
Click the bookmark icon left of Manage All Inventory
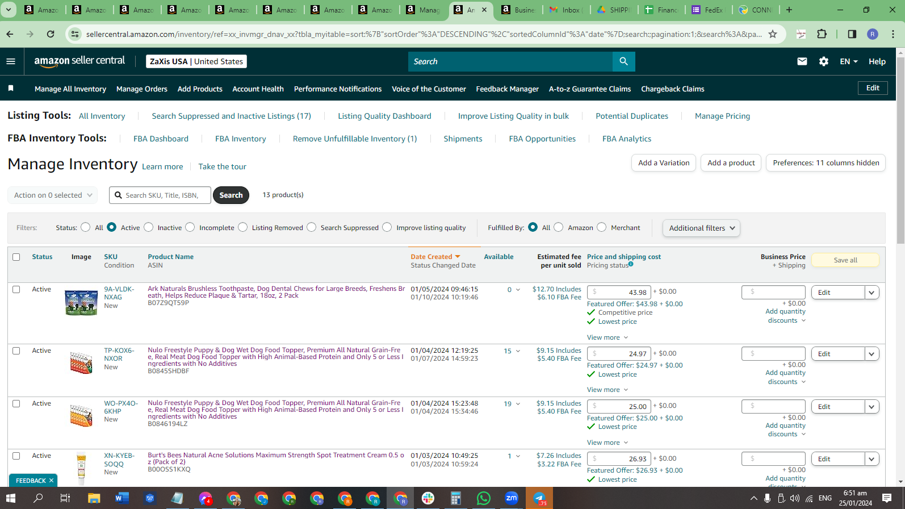(x=11, y=88)
